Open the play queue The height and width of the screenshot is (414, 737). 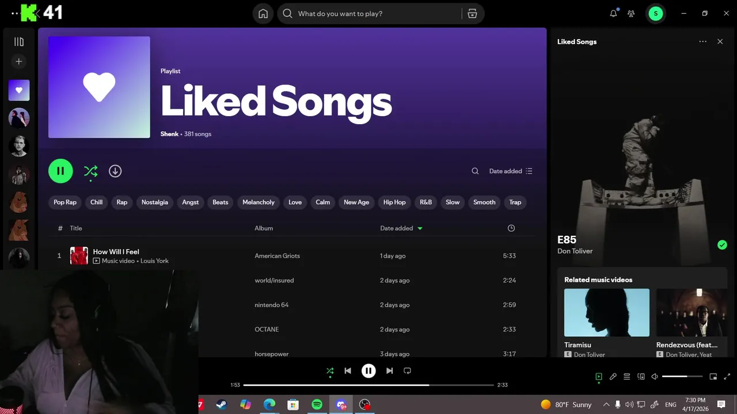627,377
